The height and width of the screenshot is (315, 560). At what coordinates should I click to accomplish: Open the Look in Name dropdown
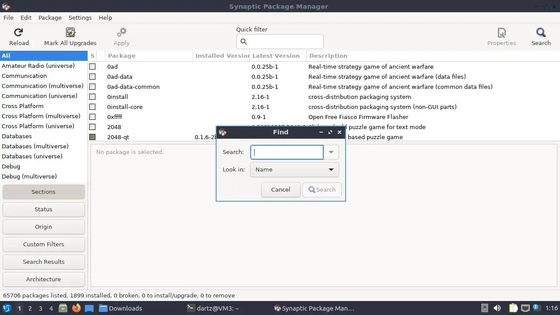click(294, 170)
